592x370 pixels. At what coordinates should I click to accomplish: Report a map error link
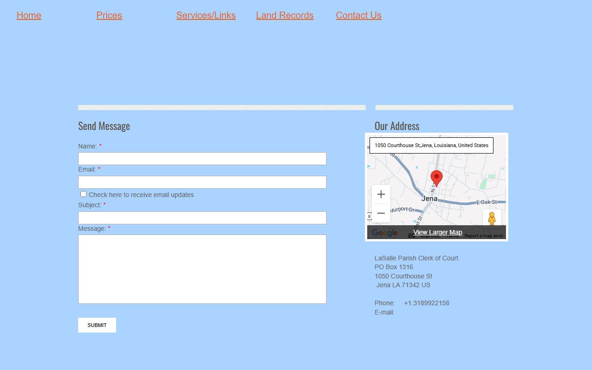[484, 236]
